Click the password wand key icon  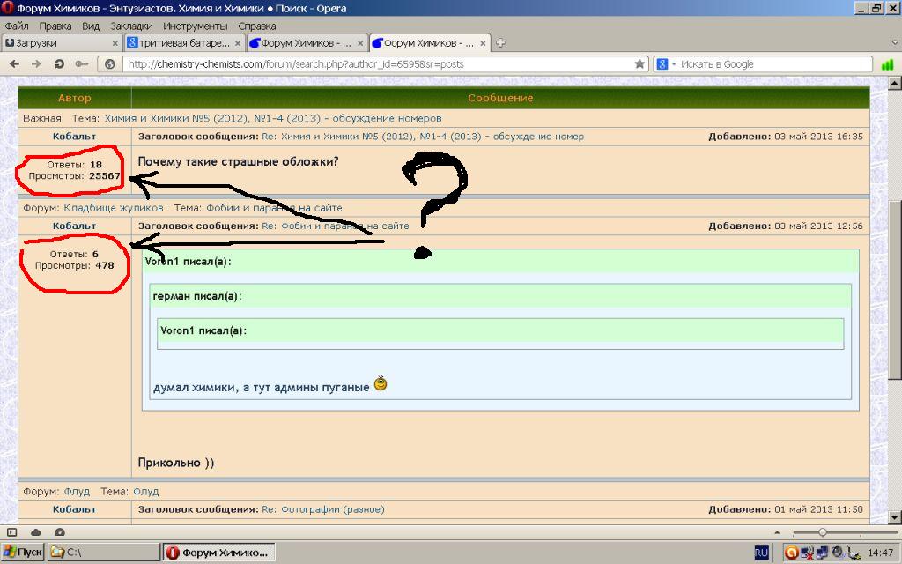[81, 64]
